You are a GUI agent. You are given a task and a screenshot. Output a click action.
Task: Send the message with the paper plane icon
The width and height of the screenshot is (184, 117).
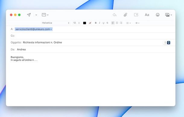[29, 15]
